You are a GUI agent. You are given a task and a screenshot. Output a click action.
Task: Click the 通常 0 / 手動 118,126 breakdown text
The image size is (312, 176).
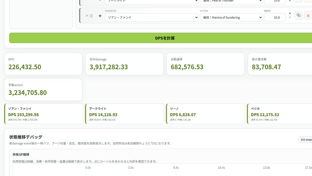pyautogui.click(x=180, y=120)
